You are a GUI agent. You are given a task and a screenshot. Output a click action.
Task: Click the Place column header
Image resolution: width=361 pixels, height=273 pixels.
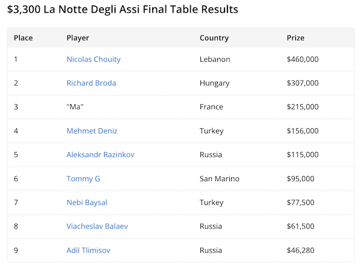(23, 38)
